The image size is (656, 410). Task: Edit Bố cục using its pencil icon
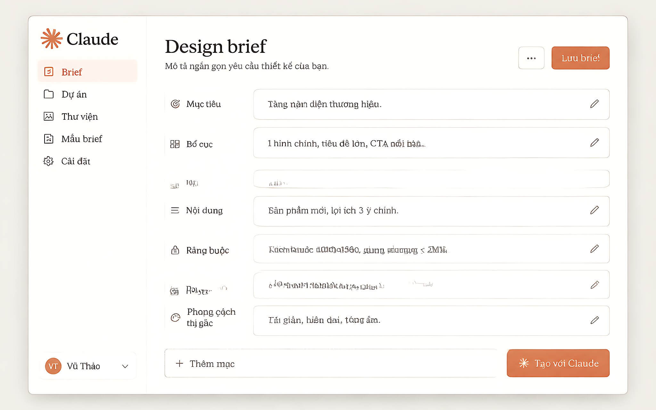(594, 143)
